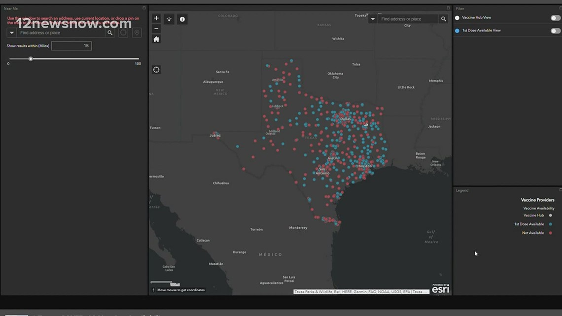The image size is (562, 316).
Task: Click the search radius slider handle
Action: (x=31, y=59)
